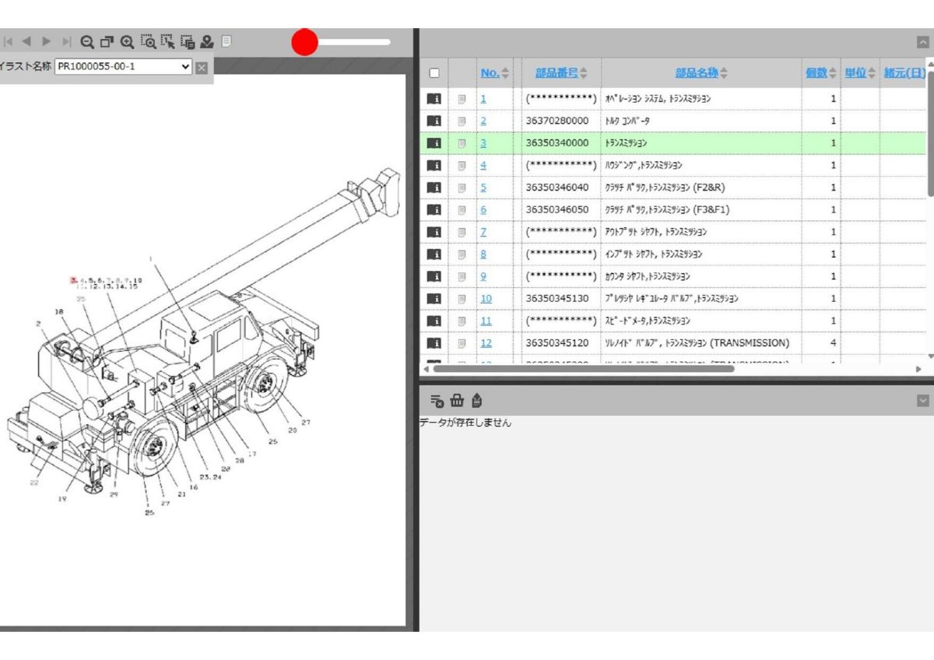Click the horizontal scrollbar under parts table
Viewport: 934px width, 660px height.
pyautogui.click(x=583, y=369)
